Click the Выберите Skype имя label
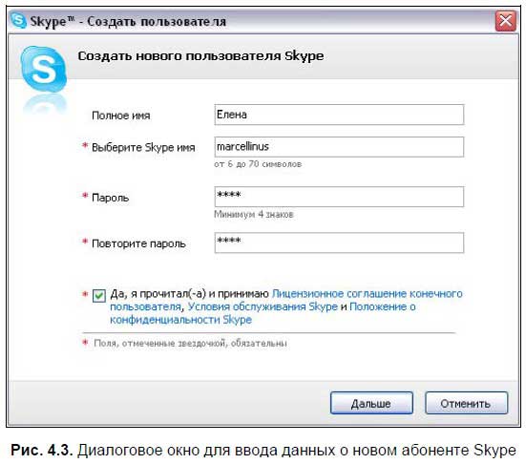This screenshot has height=464, width=526. pyautogui.click(x=143, y=148)
